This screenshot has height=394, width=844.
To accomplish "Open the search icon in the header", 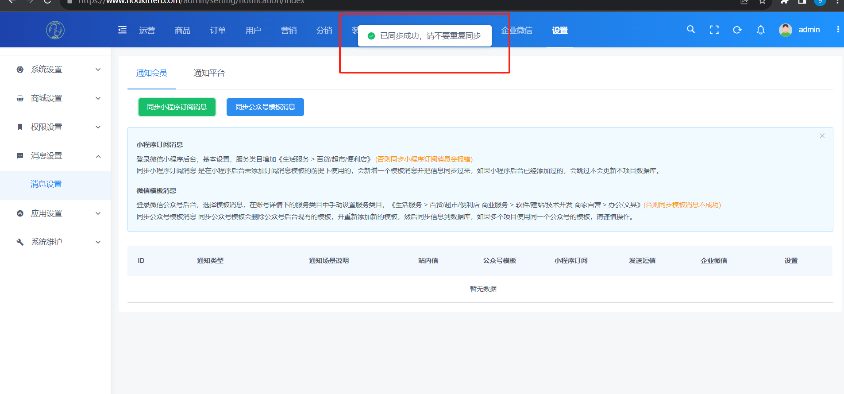I will pos(690,30).
